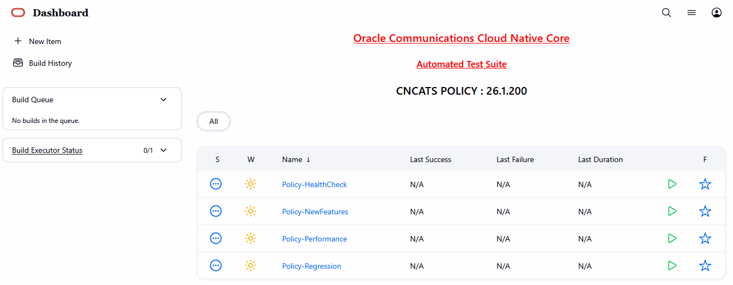Viewport: 733px width, 285px height.
Task: Click status icon for Policy-NewFeatures
Action: 216,211
